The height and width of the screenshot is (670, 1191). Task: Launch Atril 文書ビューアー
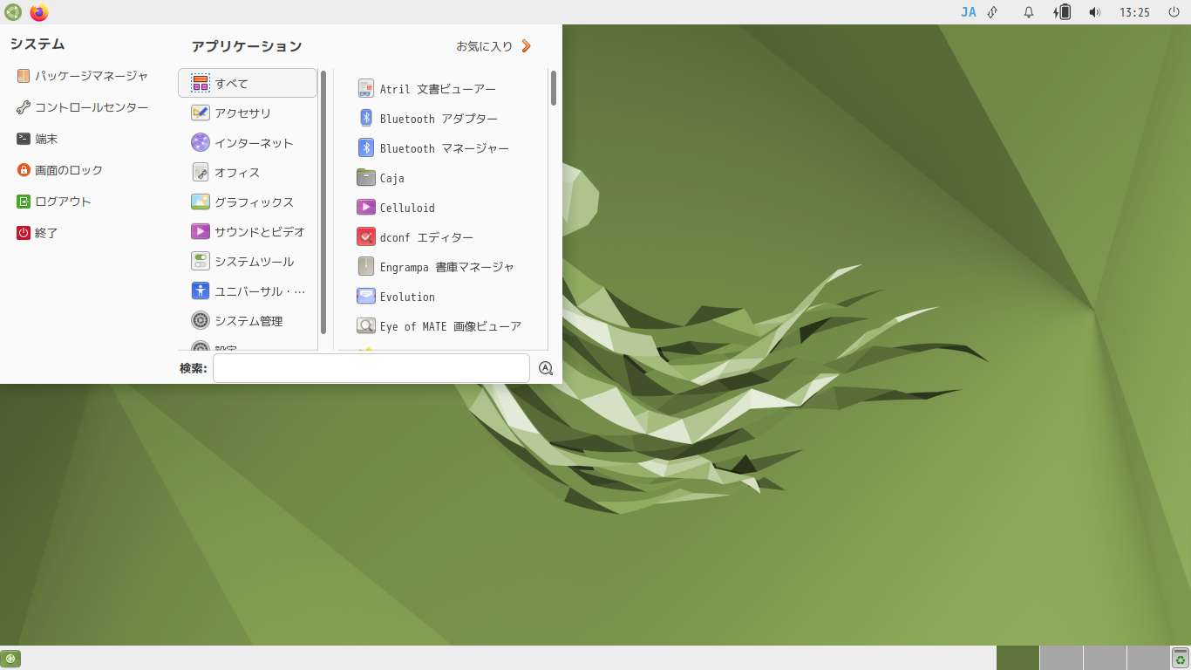[x=442, y=88]
